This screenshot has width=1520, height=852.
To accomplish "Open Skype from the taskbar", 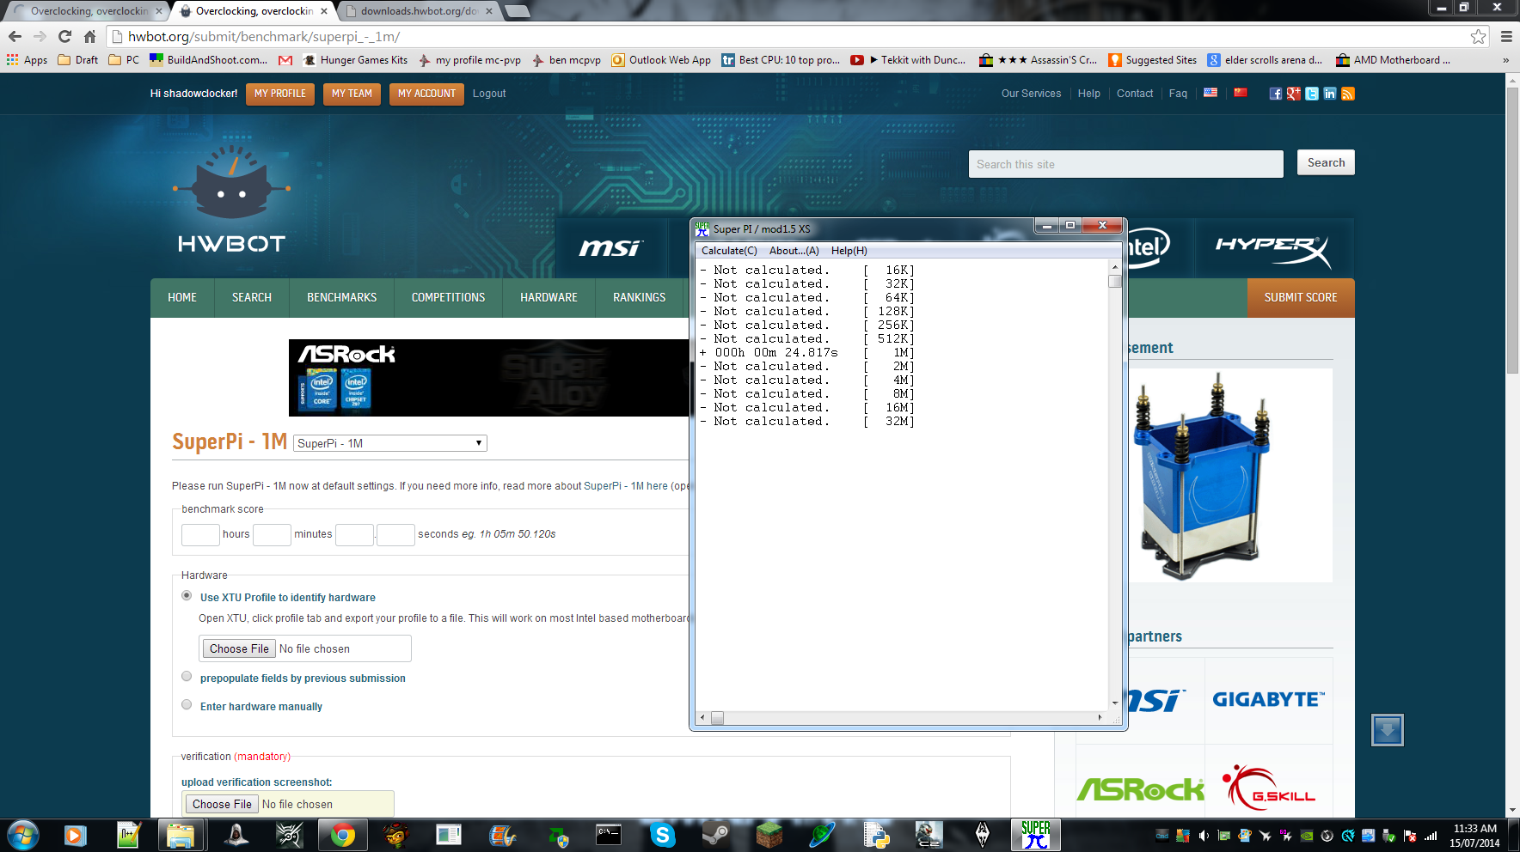I will [x=662, y=835].
